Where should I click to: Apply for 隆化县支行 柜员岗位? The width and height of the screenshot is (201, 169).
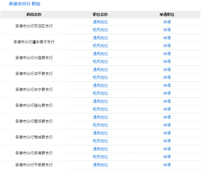pos(167,109)
